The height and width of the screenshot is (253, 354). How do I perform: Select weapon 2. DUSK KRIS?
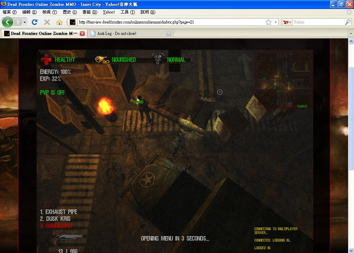pyautogui.click(x=55, y=219)
